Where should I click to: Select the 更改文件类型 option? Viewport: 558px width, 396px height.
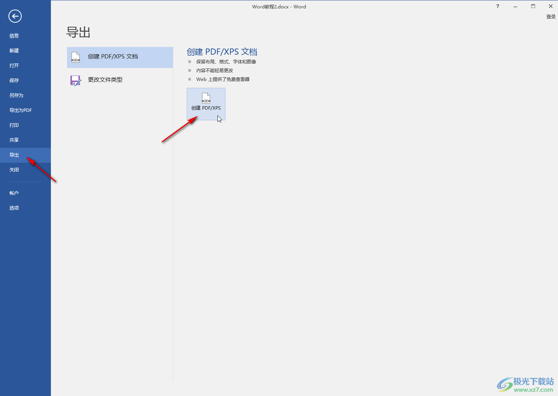point(120,80)
